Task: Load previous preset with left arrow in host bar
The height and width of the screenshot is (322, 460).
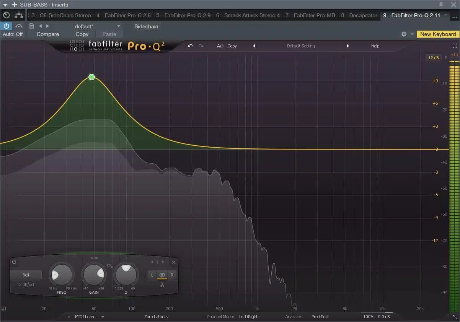Action: 40,26
